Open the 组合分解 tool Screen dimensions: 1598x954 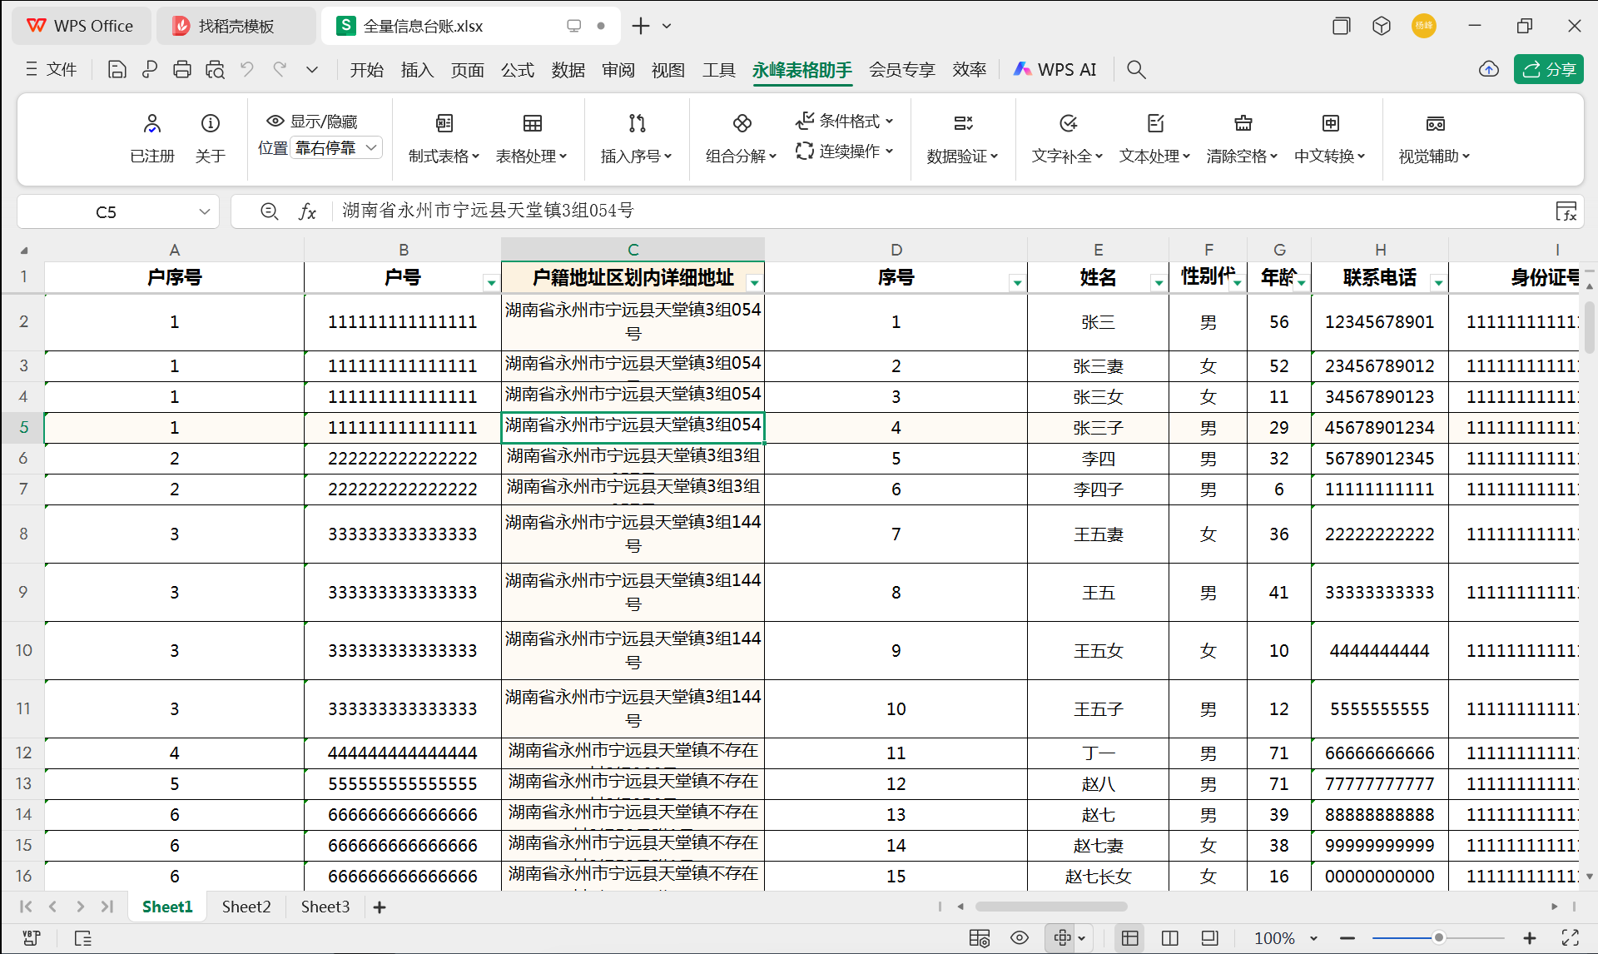740,137
